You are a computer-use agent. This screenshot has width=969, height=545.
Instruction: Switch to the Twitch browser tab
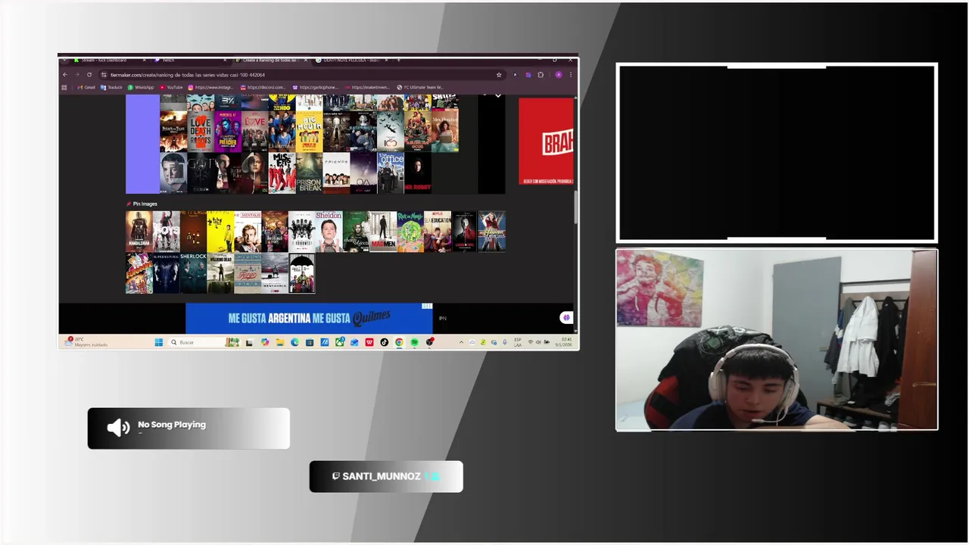click(189, 60)
